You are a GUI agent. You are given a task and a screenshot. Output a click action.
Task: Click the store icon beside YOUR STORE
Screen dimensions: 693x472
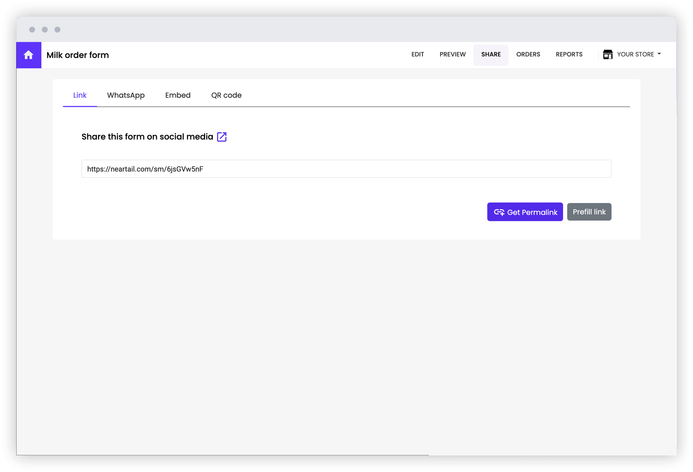608,54
